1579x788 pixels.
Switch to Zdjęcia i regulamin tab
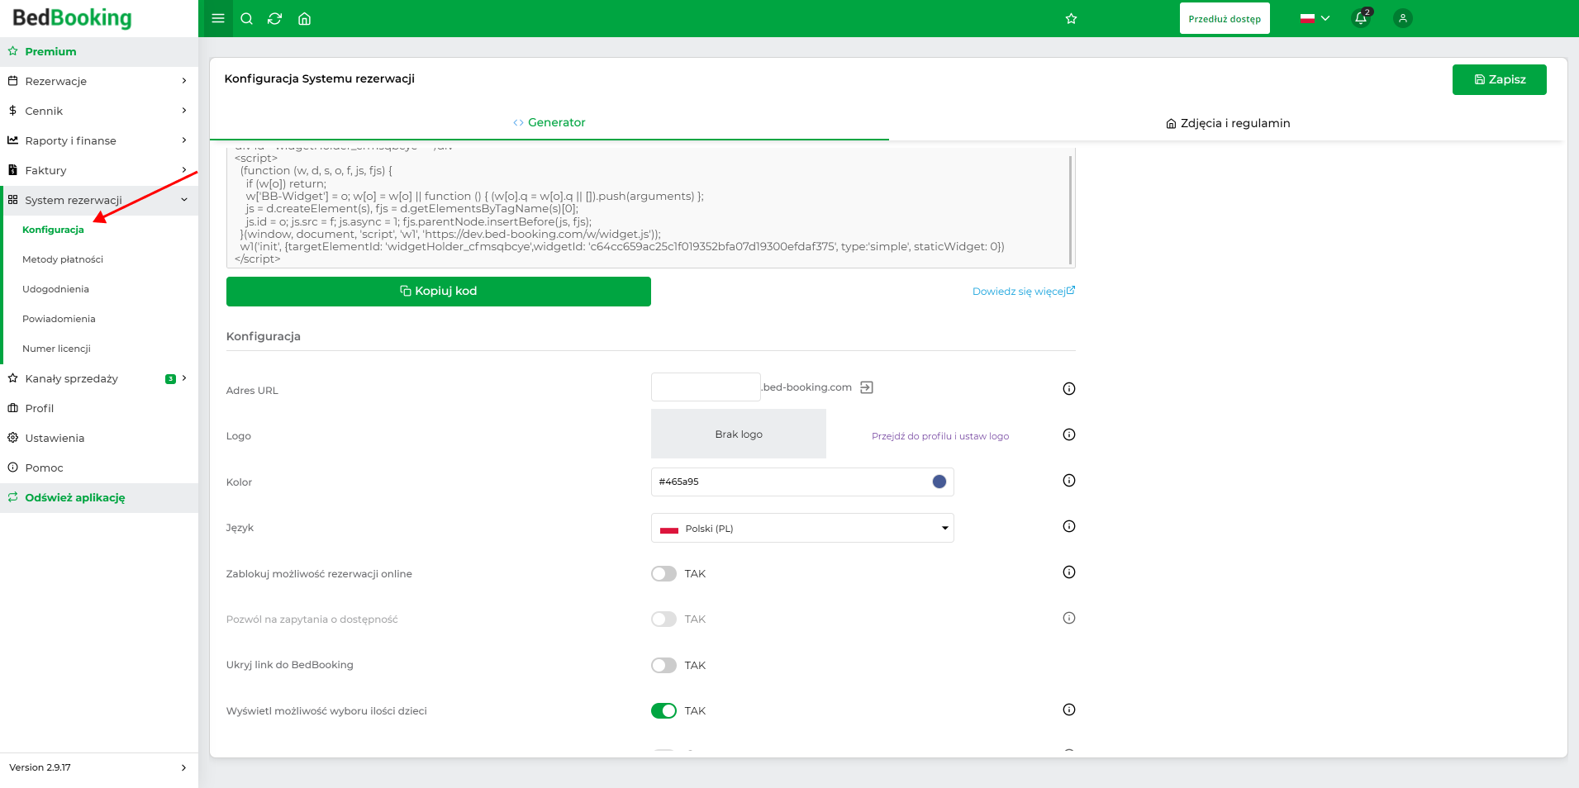coord(1228,123)
